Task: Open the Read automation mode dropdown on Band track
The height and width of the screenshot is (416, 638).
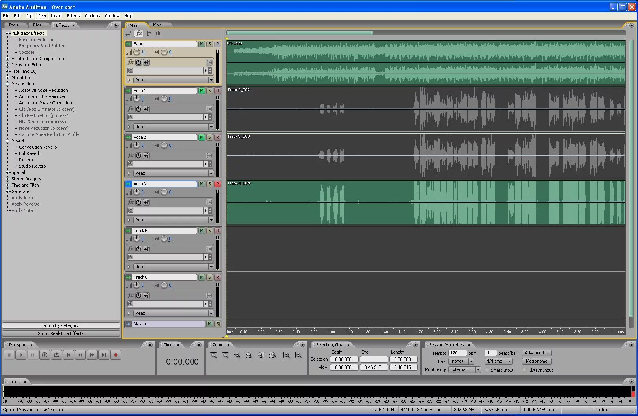Action: coord(211,79)
